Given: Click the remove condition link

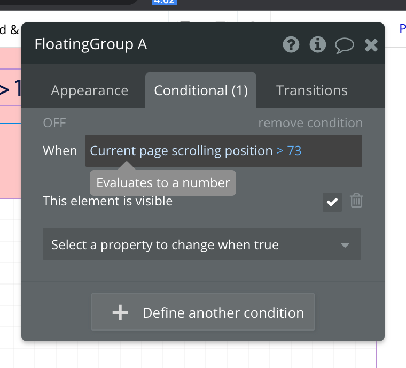Looking at the screenshot, I should pos(310,123).
